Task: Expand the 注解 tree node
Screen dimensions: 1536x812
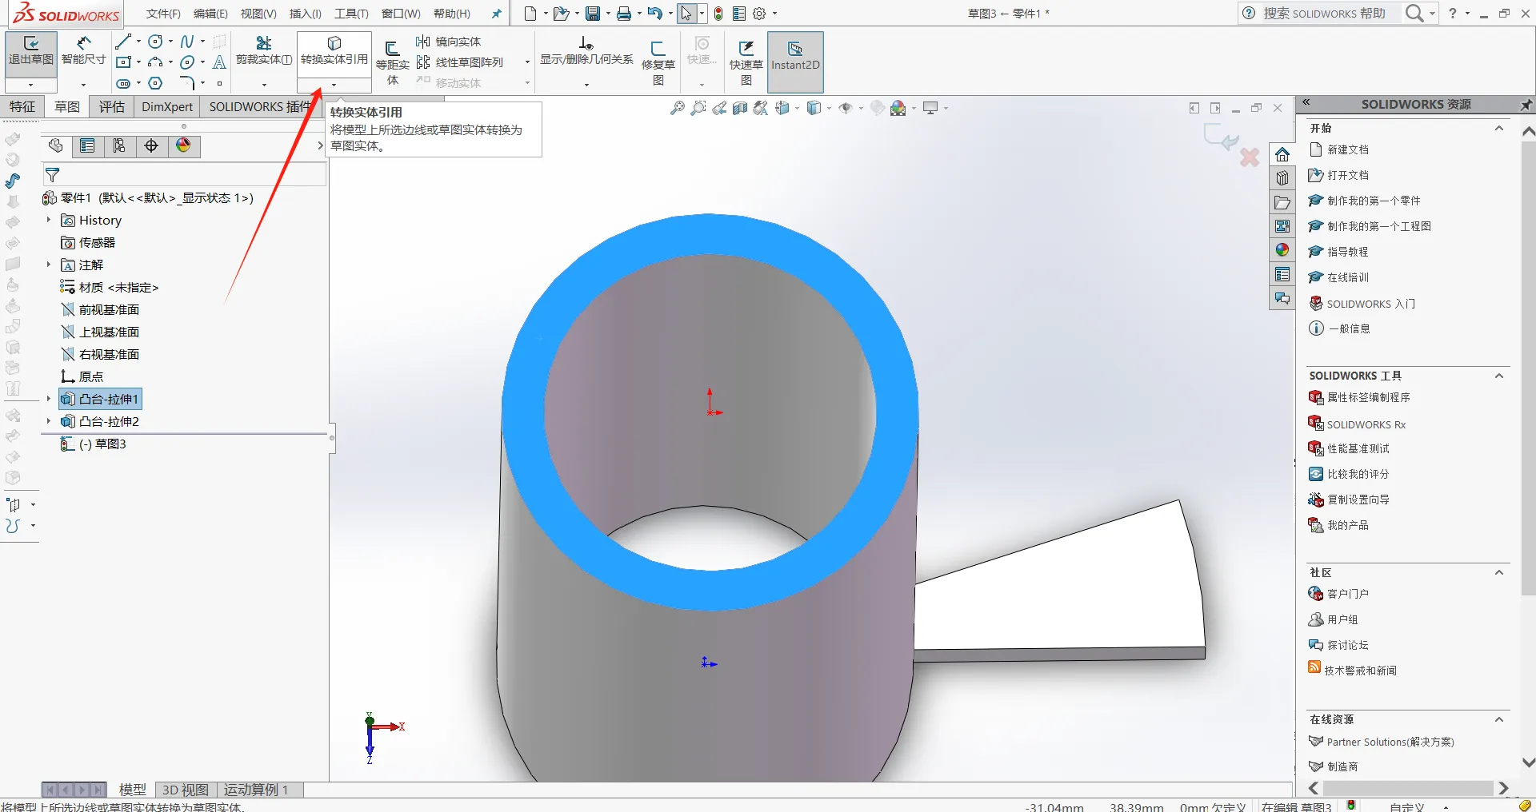Action: click(49, 265)
